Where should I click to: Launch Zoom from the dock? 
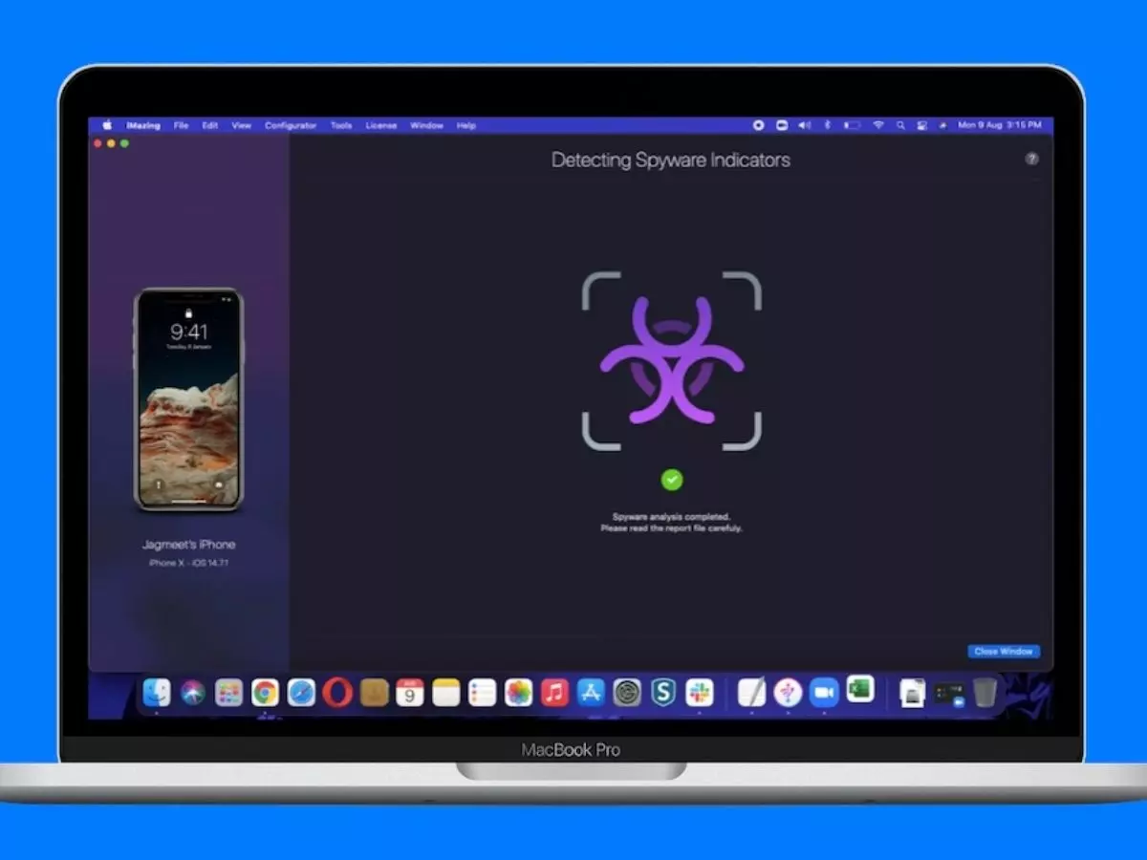point(823,693)
